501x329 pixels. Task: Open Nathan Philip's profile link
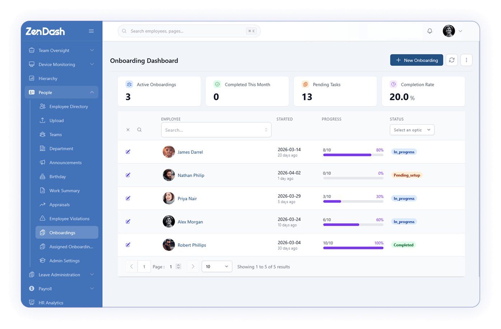tap(191, 175)
